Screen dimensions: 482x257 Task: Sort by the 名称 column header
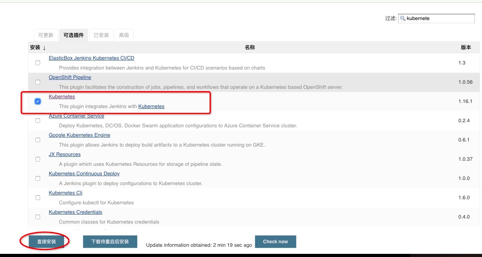(x=250, y=47)
